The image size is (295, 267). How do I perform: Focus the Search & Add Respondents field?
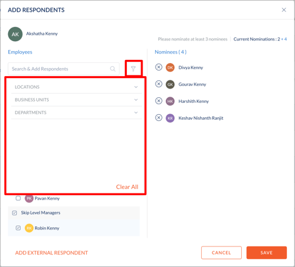64,69
